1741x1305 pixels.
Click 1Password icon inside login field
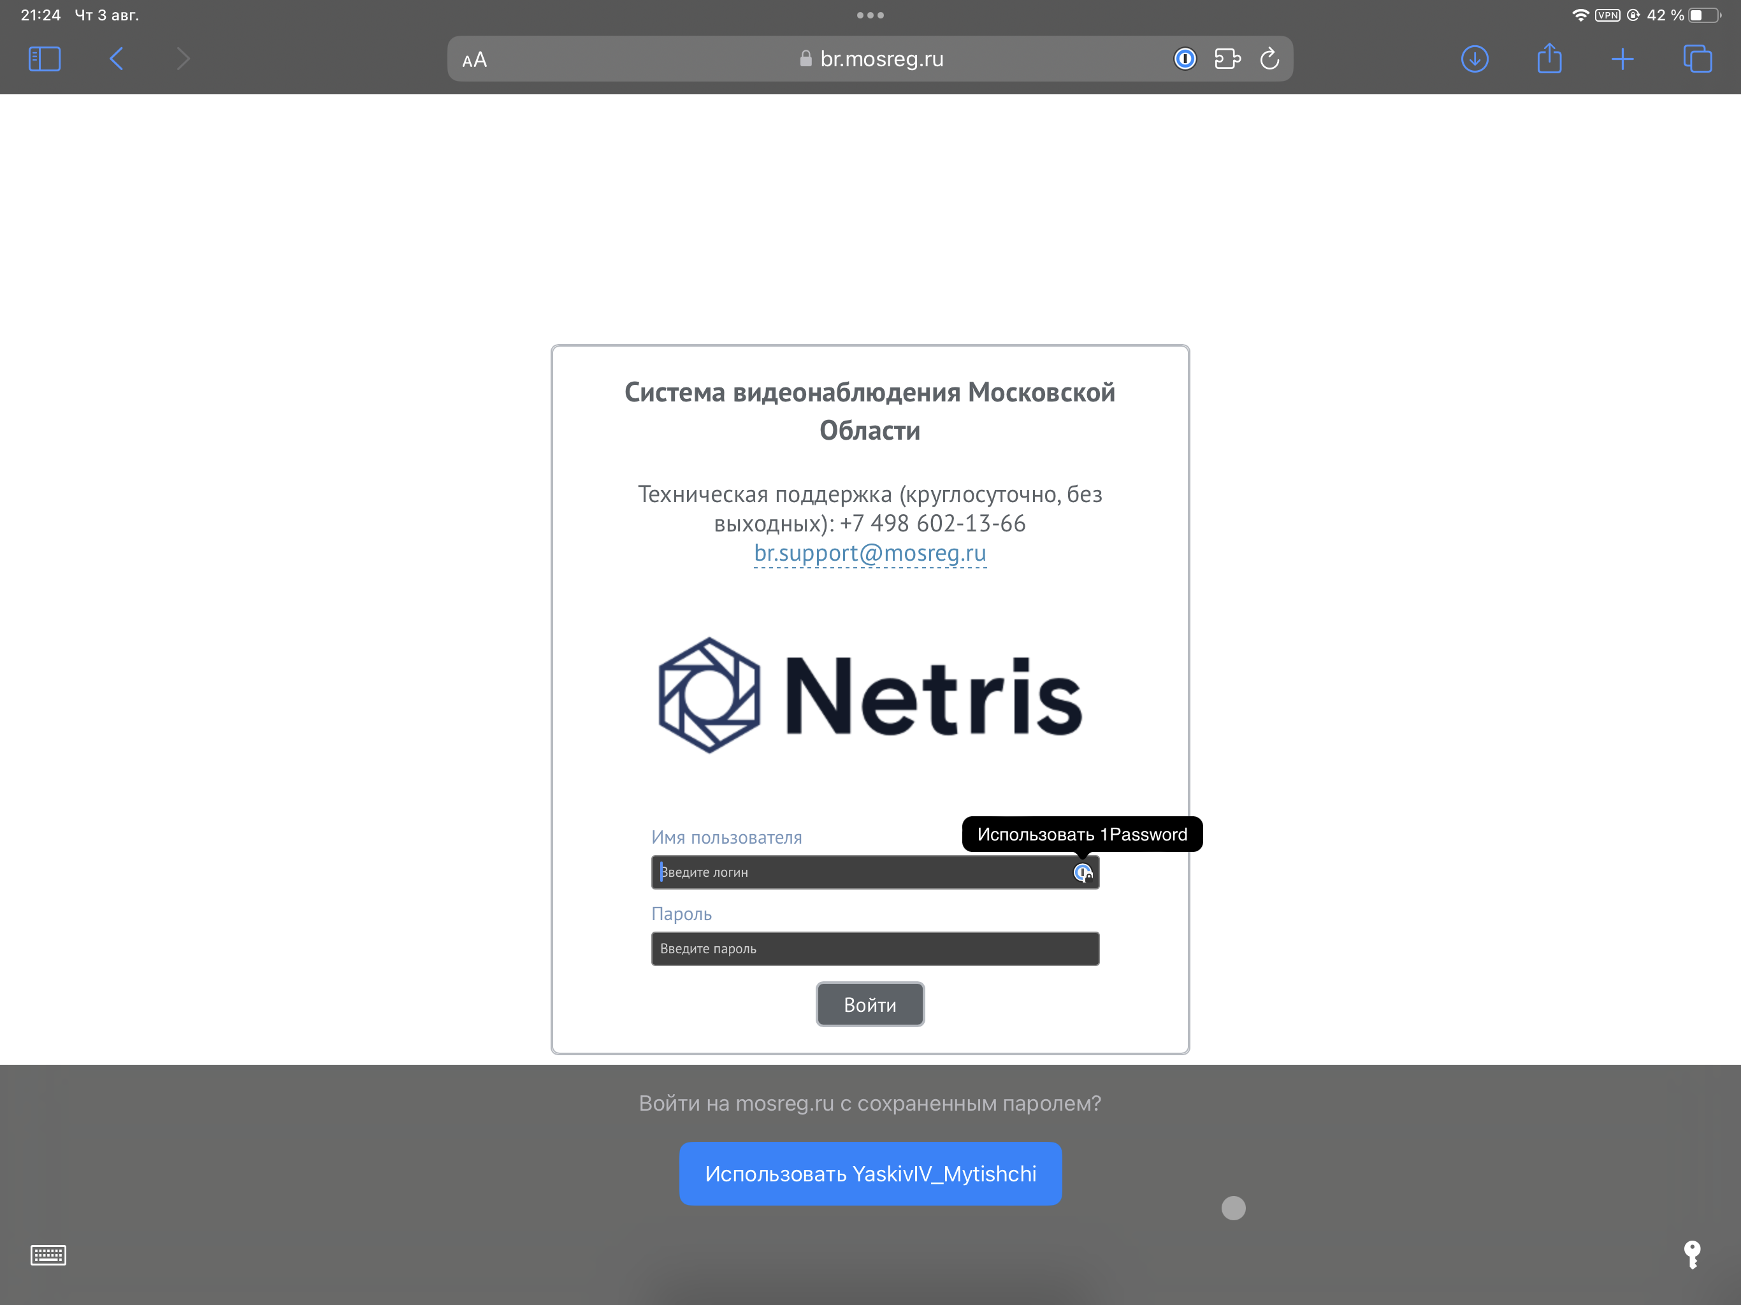(x=1083, y=872)
